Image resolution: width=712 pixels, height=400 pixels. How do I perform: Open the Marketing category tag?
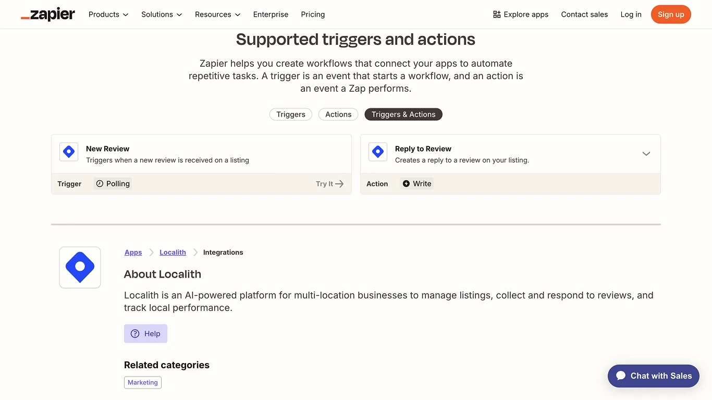pyautogui.click(x=143, y=383)
